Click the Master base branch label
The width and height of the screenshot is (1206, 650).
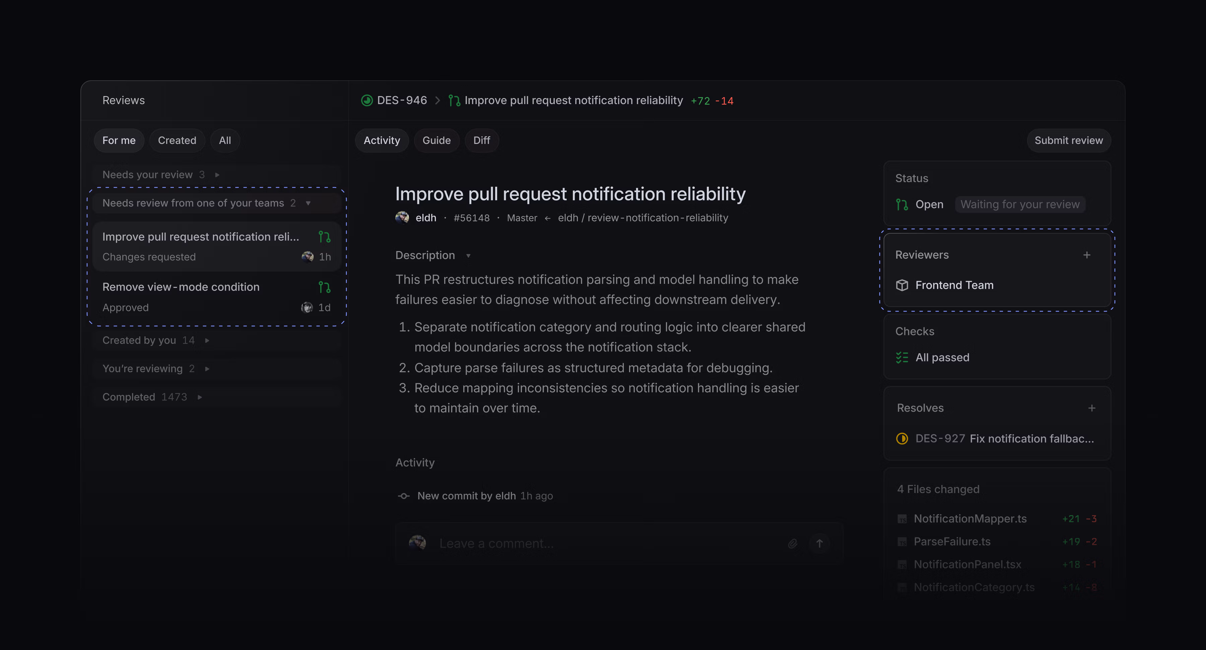point(522,218)
